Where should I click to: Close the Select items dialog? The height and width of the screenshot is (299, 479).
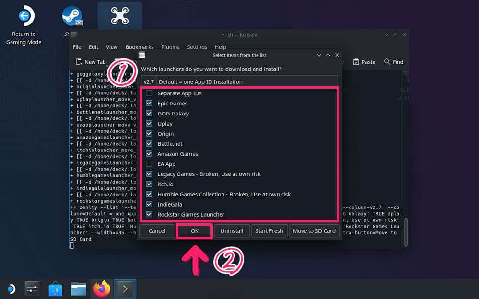337,55
